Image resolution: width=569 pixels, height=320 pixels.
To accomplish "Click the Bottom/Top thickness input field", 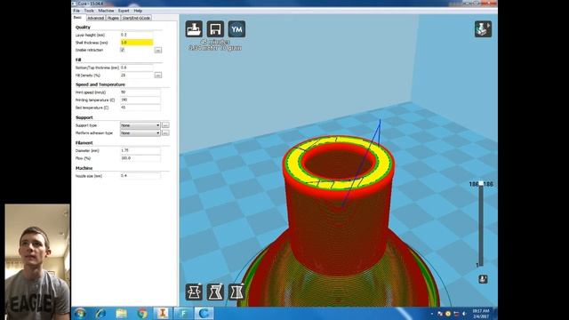I will (136, 68).
